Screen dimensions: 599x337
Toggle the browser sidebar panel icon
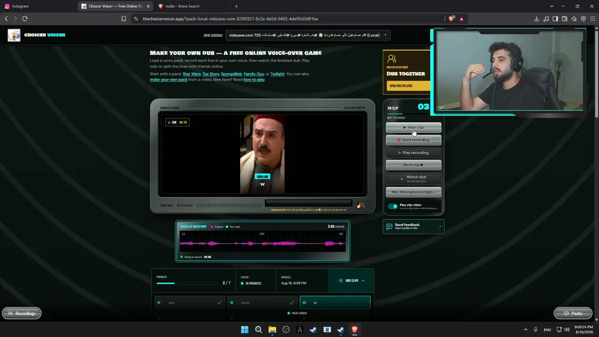(x=555, y=19)
